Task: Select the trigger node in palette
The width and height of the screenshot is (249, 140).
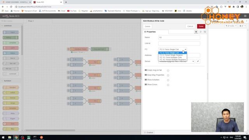Action: click(11, 119)
